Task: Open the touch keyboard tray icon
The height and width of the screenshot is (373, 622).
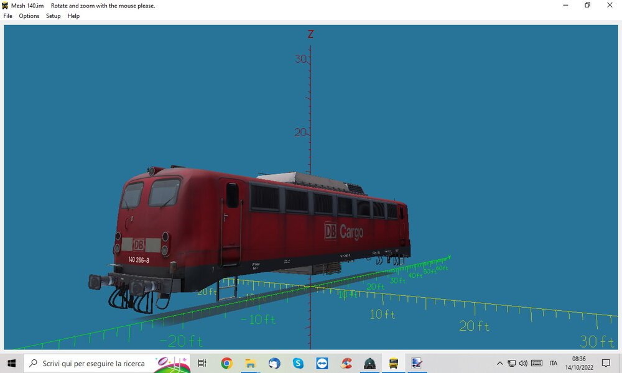Action: pos(537,363)
